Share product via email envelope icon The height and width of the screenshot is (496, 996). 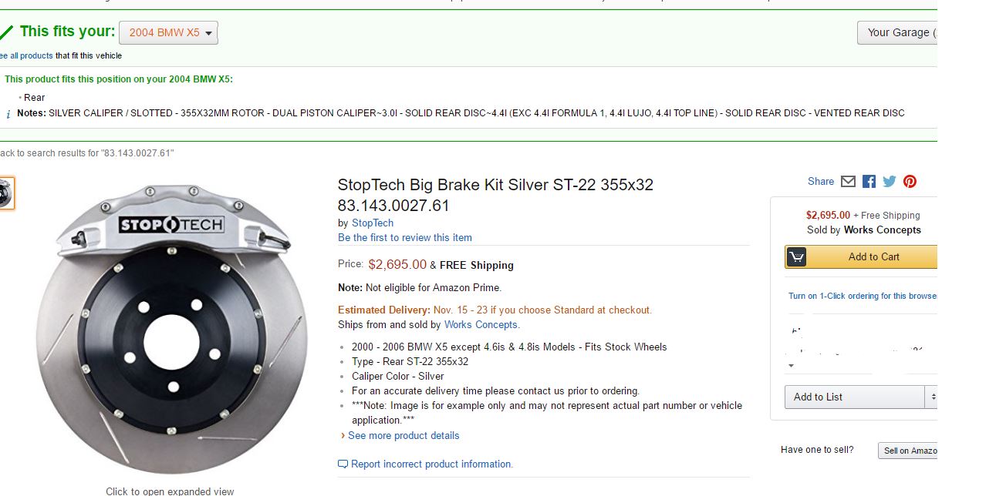pyautogui.click(x=848, y=182)
